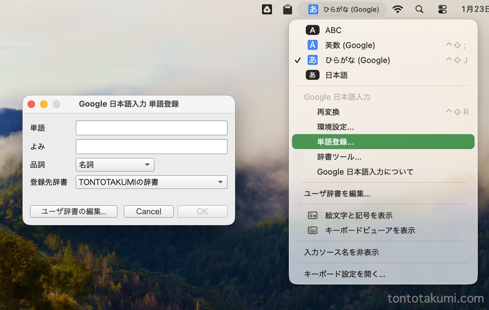Open 辞書ツール... menu item
This screenshot has width=489, height=310.
point(339,157)
